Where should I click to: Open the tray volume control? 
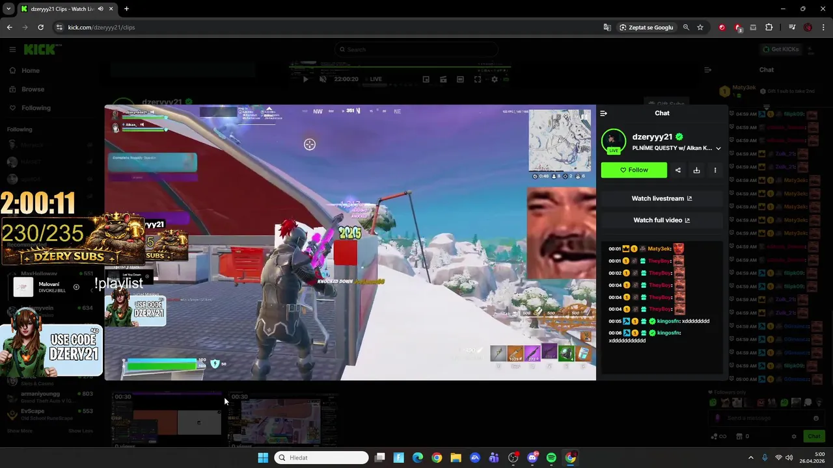pos(789,458)
